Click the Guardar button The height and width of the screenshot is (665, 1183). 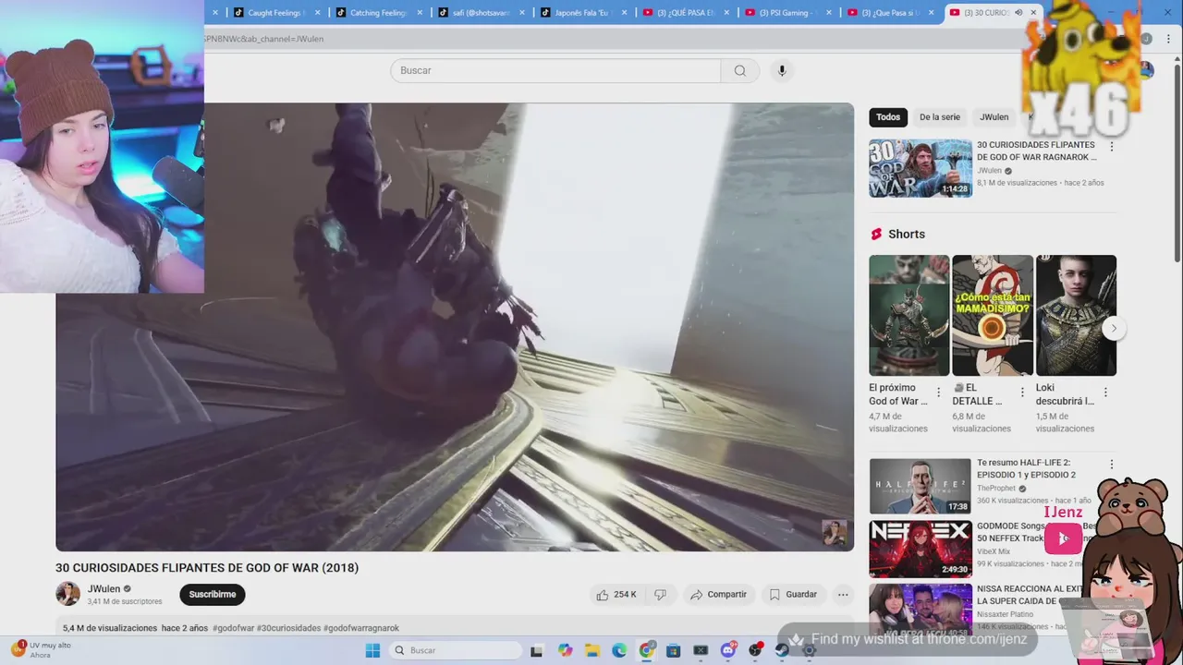pos(793,595)
